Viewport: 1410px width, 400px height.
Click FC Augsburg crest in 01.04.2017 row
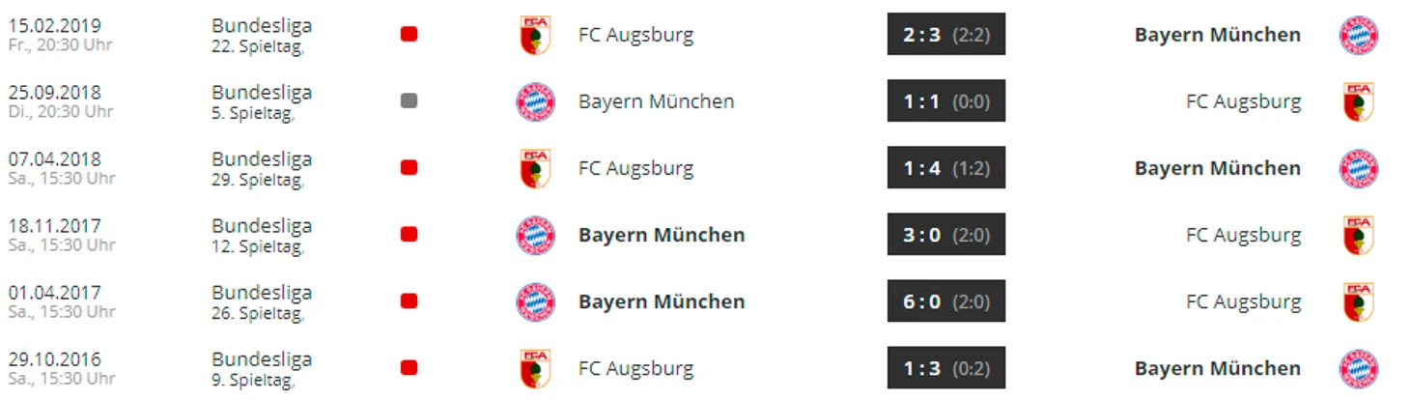tap(1358, 301)
